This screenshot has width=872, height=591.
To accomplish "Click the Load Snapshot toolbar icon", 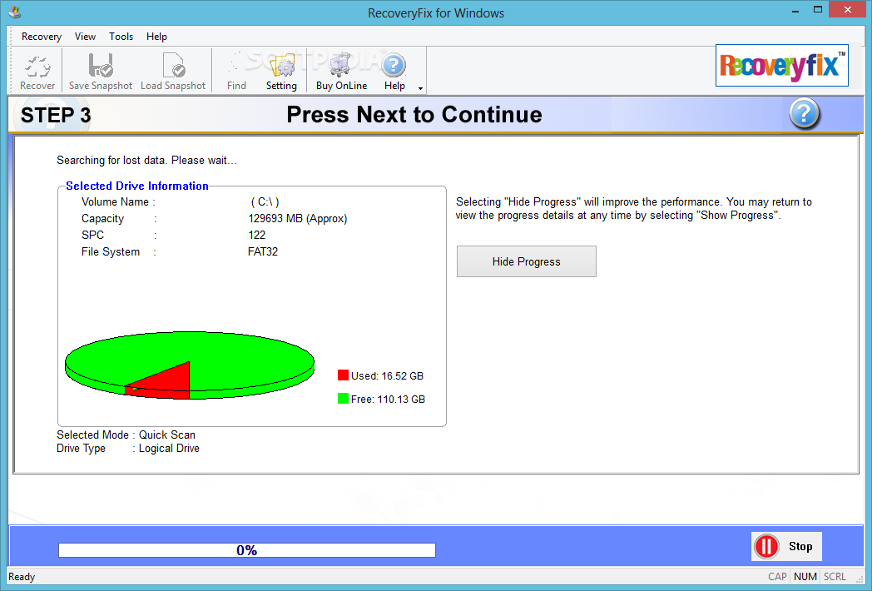I will point(173,72).
